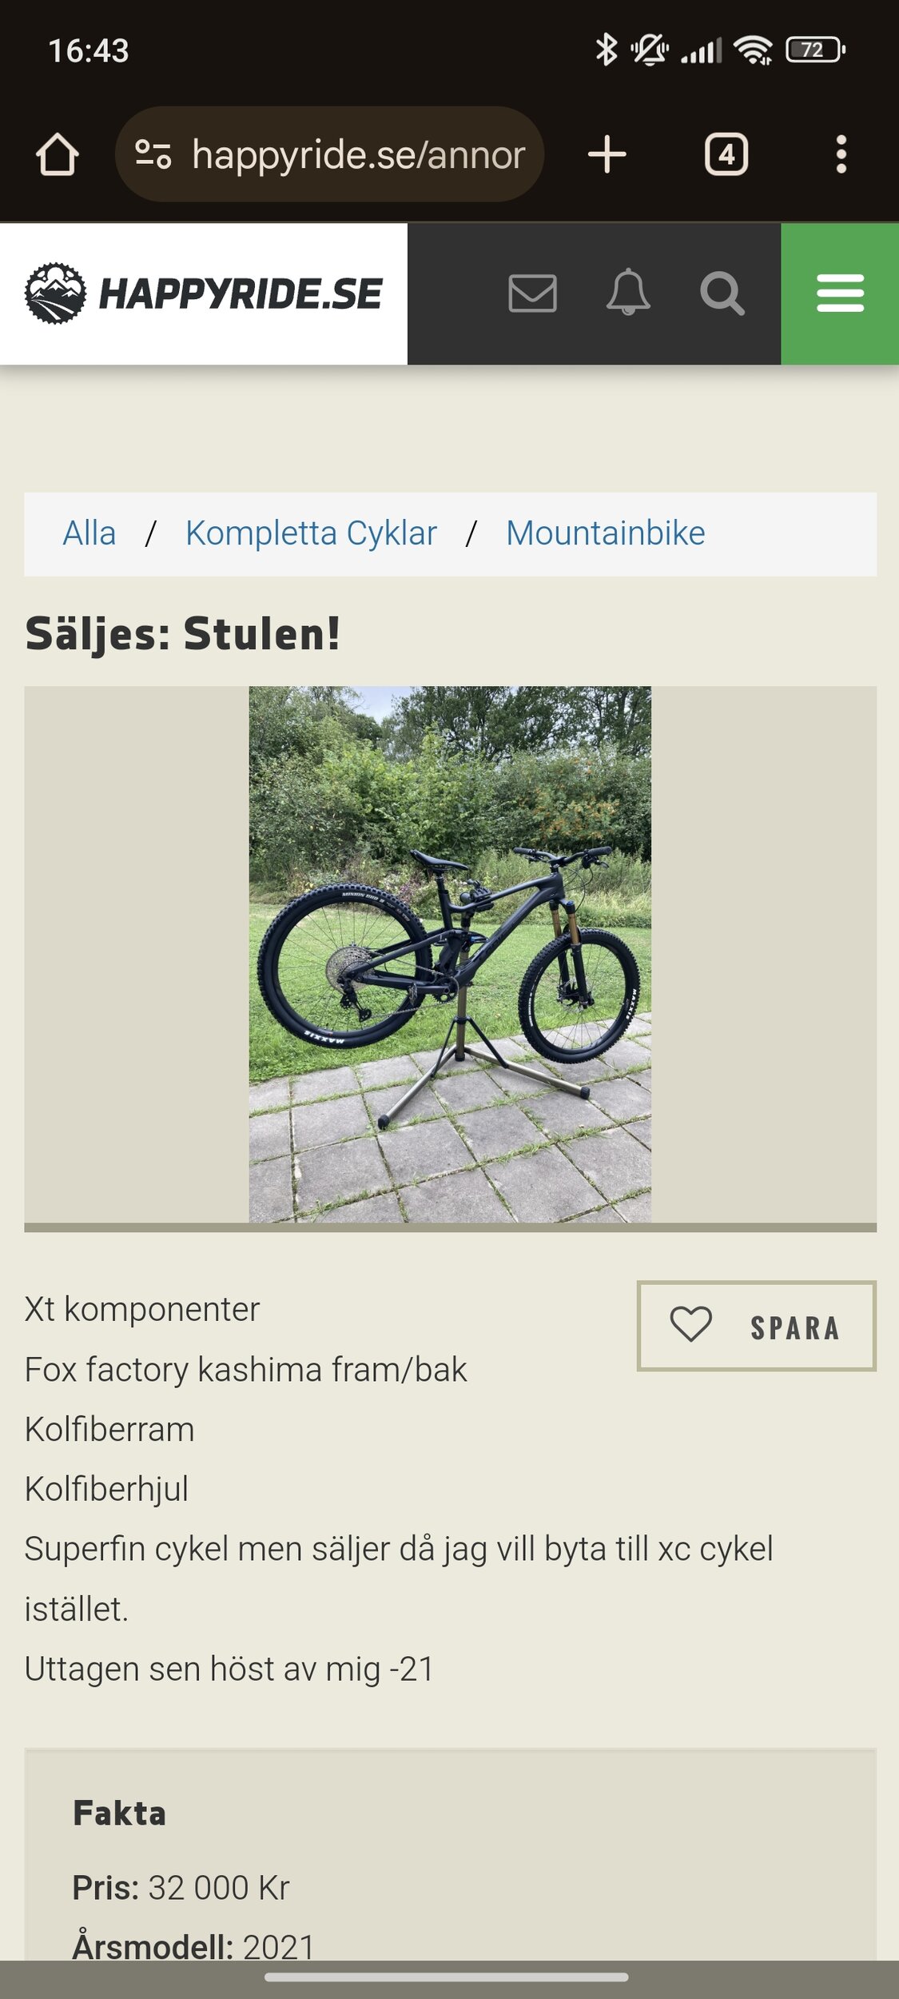Open a new tab with plus icon
Image resolution: width=899 pixels, height=1999 pixels.
[607, 154]
